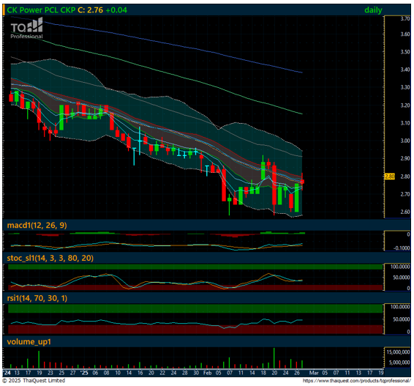
Task: Click the '24 year label on time axis
Action: 7,373
